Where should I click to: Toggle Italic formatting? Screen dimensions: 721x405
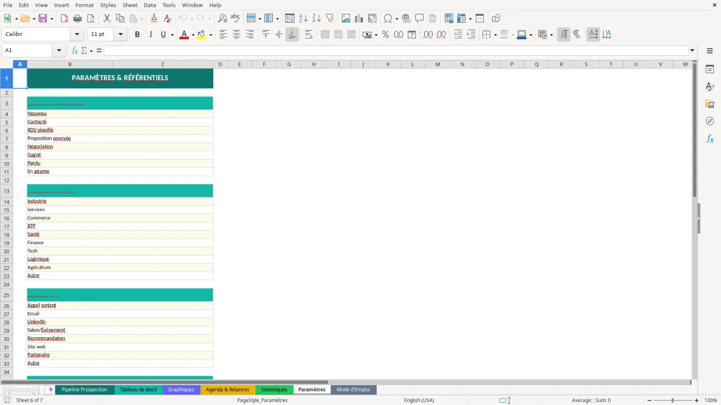point(150,35)
